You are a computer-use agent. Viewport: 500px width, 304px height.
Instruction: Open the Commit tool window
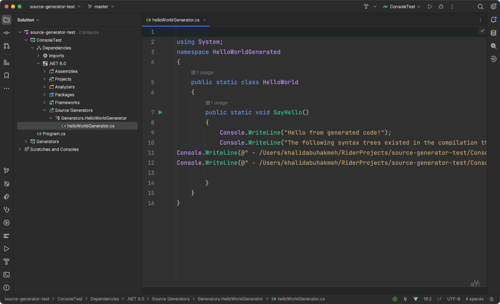pos(6,33)
